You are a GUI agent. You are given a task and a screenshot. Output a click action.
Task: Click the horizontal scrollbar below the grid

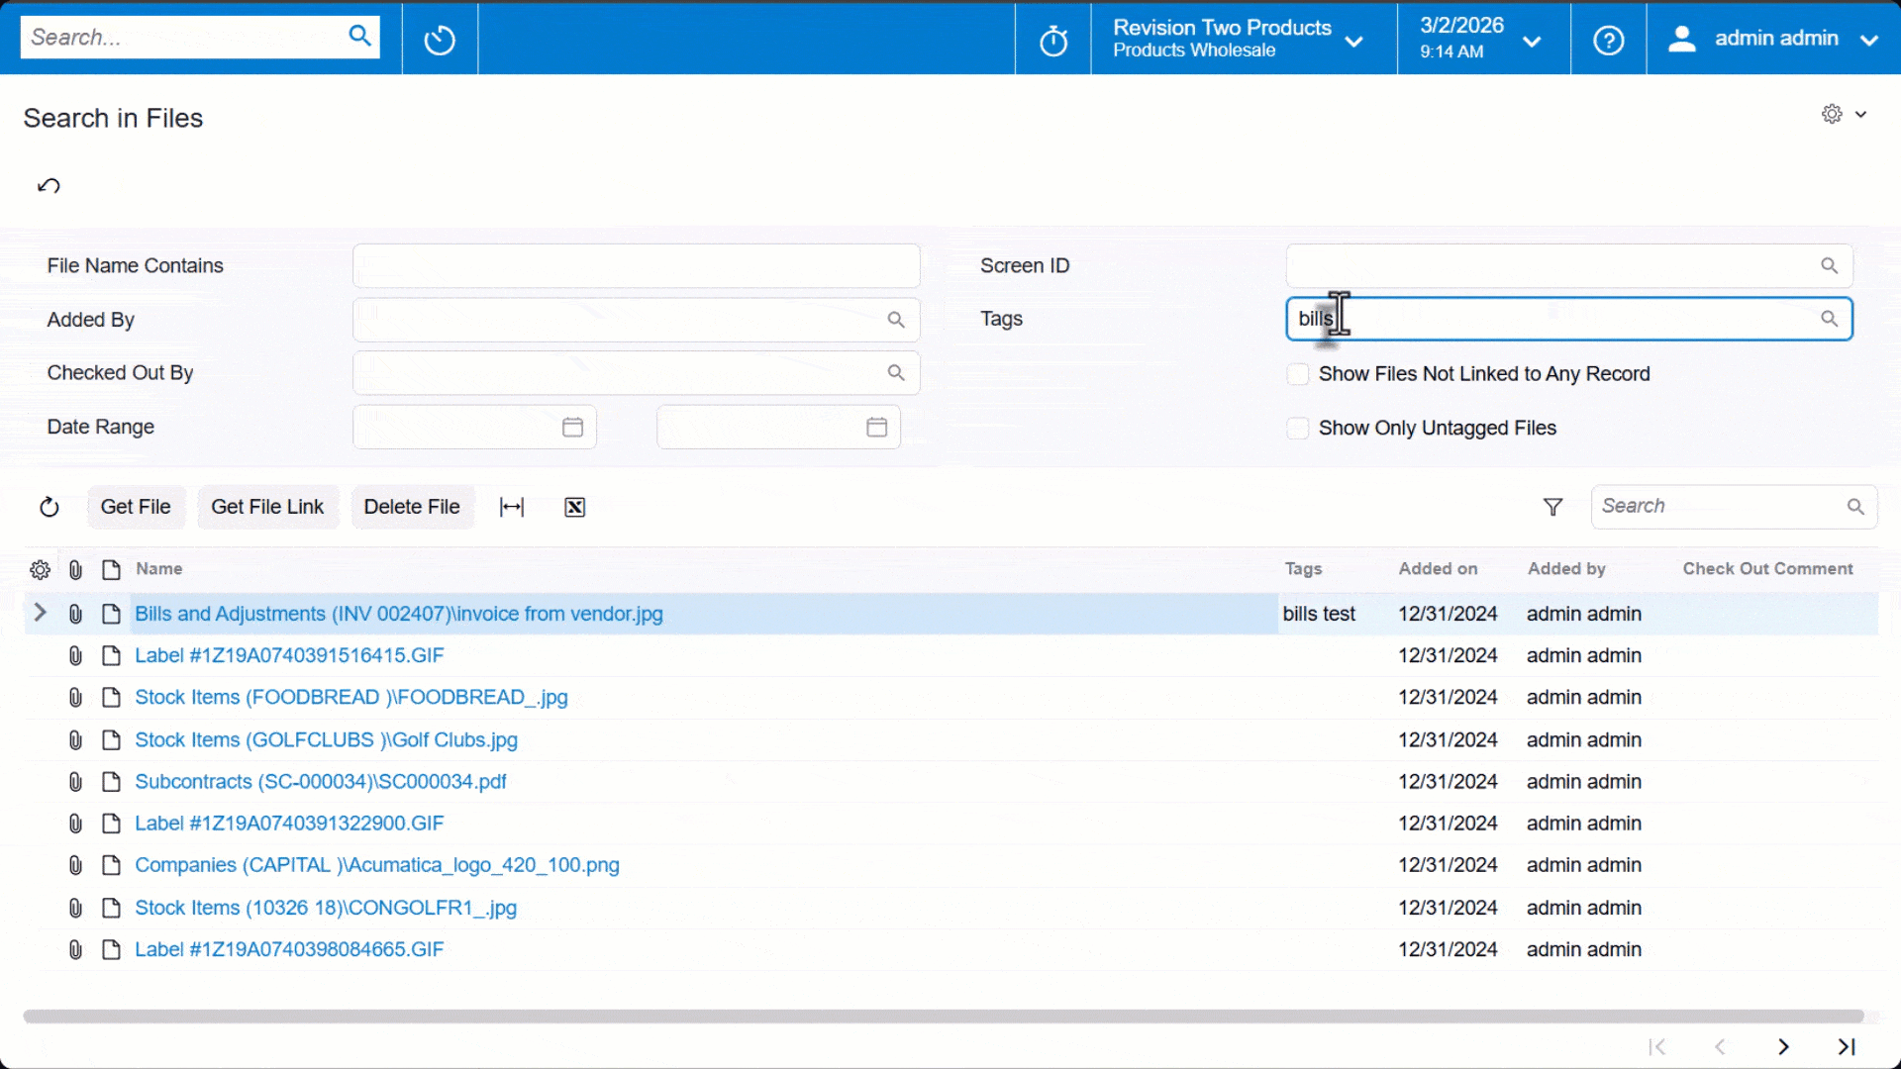point(943,1017)
